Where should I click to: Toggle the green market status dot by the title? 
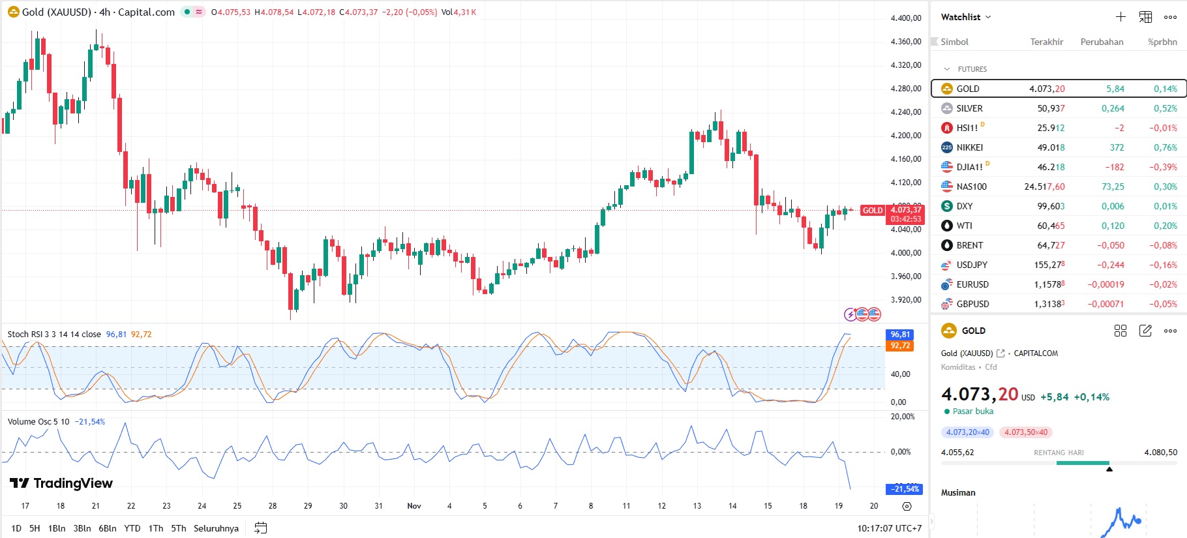187,12
